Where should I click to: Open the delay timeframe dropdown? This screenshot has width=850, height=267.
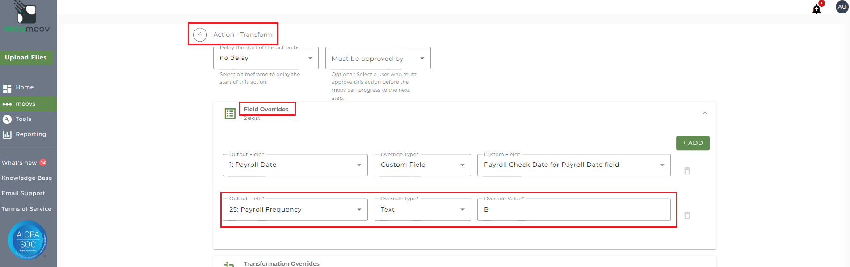(266, 58)
